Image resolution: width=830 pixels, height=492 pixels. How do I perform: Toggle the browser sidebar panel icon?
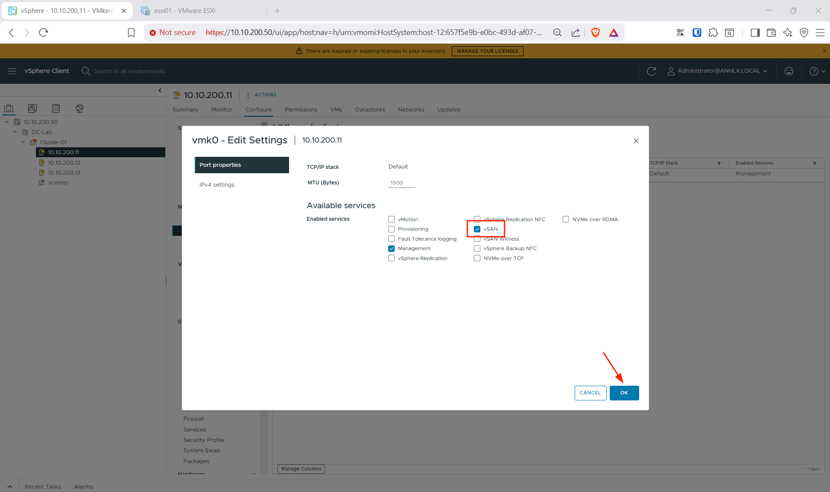coord(755,32)
